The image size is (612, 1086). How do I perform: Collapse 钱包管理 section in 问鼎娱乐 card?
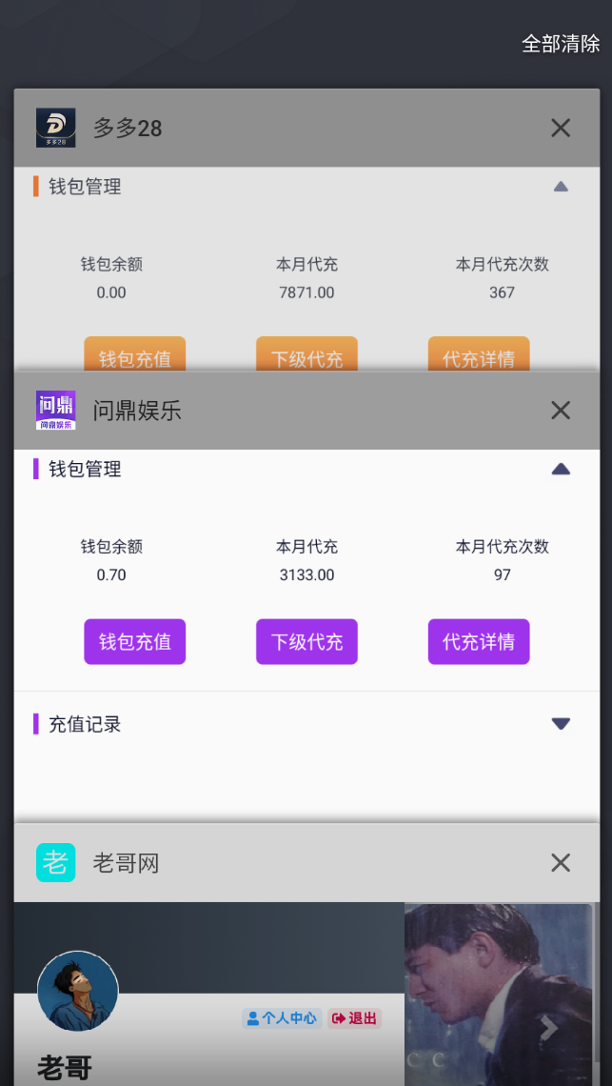pos(561,469)
